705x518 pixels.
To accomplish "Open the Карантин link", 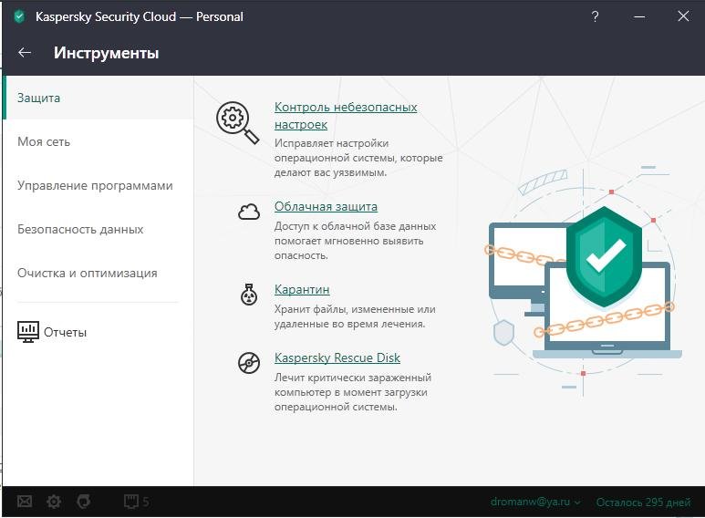I will 302,289.
